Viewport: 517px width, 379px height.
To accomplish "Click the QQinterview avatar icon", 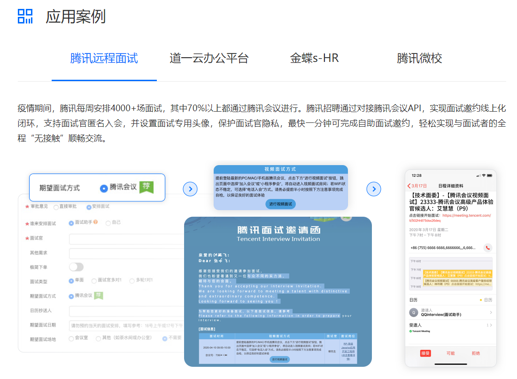I will (x=414, y=312).
